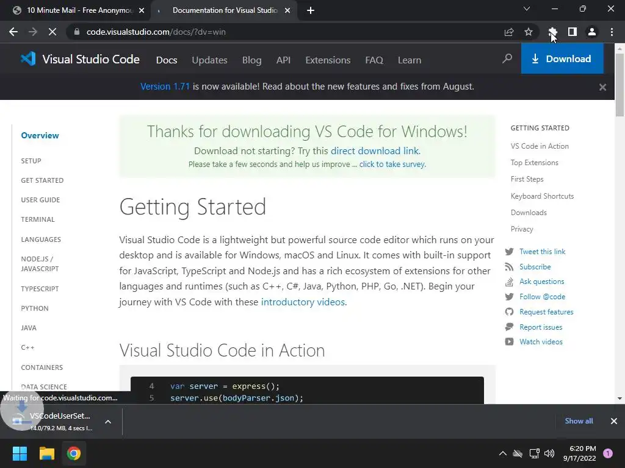Open the site search magnifier icon
Image resolution: width=625 pixels, height=468 pixels.
[x=507, y=59]
